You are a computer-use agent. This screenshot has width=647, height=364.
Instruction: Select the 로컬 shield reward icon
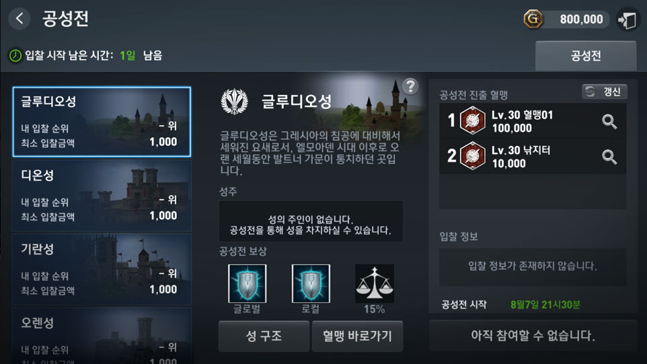click(x=311, y=283)
